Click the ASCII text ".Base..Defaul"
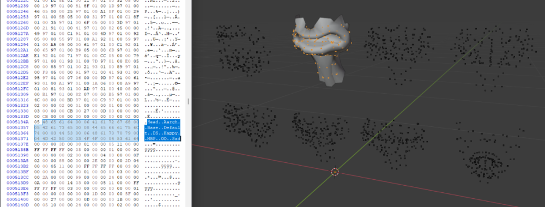Viewport: 545px width, 207px height. coord(162,127)
